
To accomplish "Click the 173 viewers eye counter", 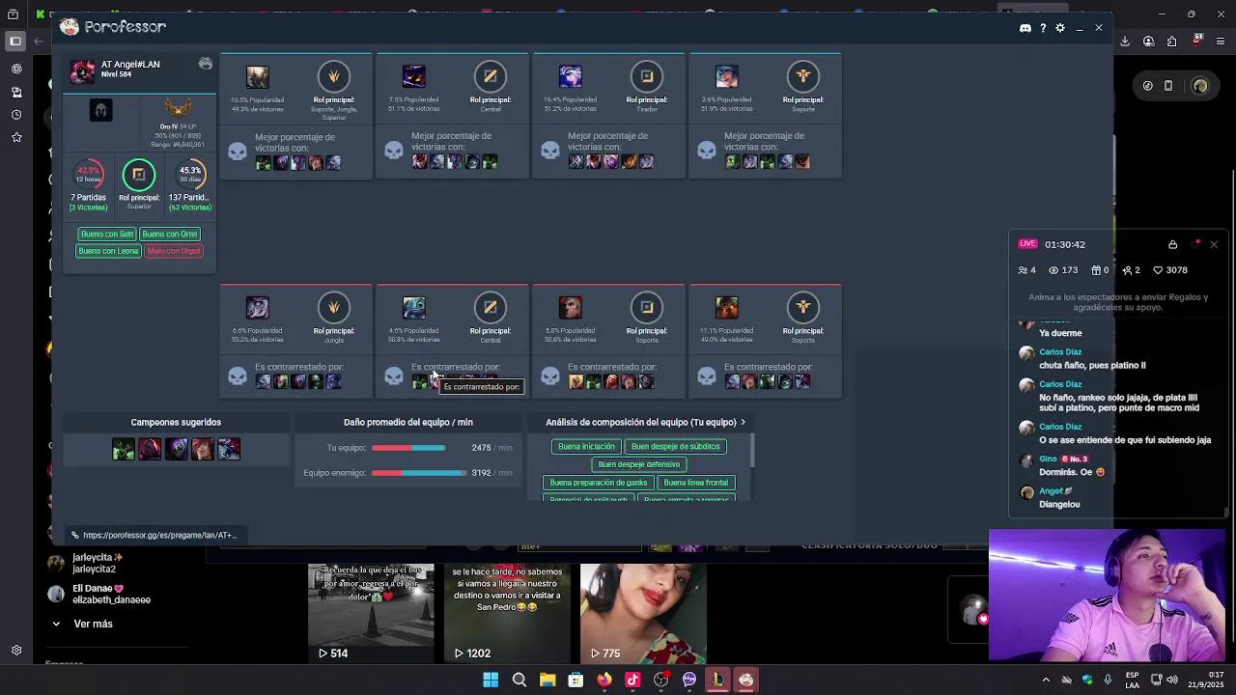I will (1063, 270).
